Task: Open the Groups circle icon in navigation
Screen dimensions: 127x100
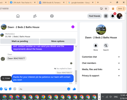Action: pyautogui.click(x=52, y=16)
